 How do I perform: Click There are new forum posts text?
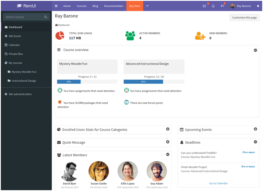tap(147, 103)
